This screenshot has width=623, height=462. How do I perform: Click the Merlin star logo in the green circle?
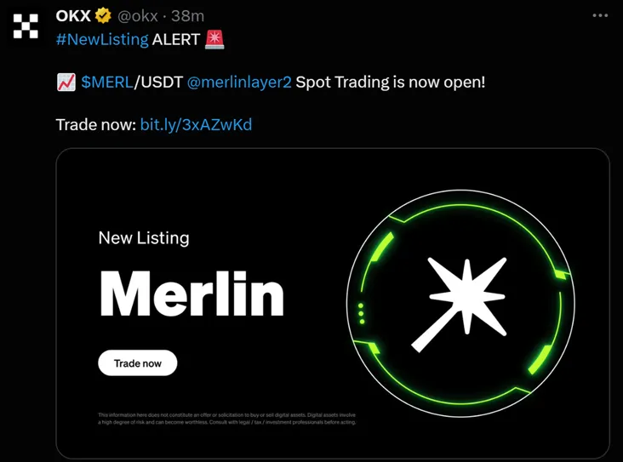461,304
